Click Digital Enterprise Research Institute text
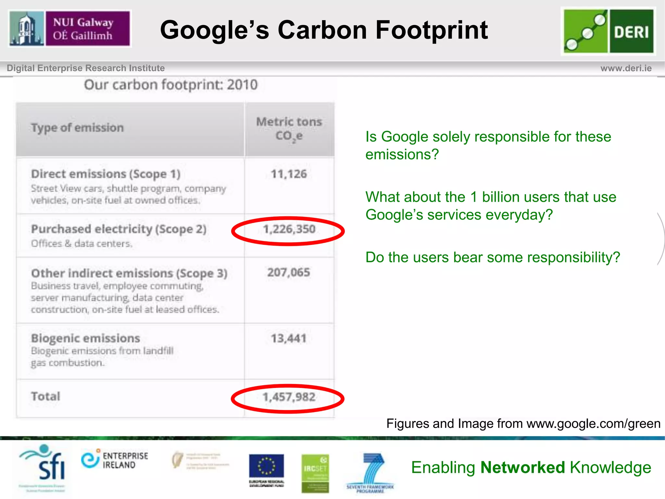 point(86,68)
